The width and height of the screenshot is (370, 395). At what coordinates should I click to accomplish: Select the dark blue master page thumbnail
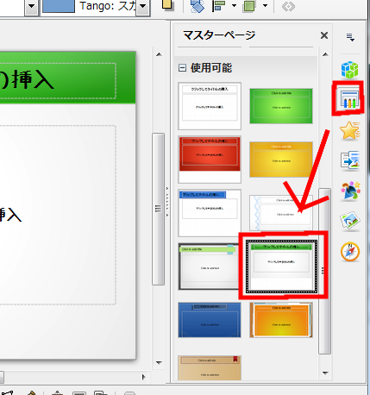point(210,320)
